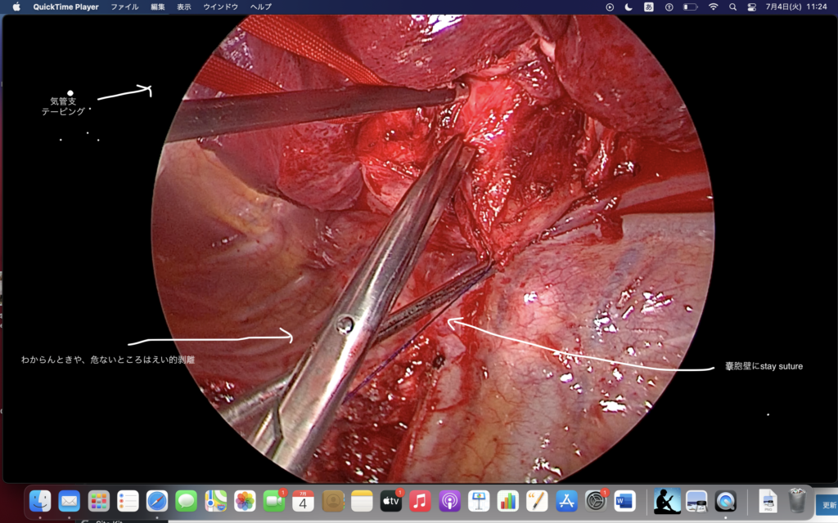This screenshot has width=838, height=523.
Task: Click the 更新 button at bottom right
Action: coord(828,505)
